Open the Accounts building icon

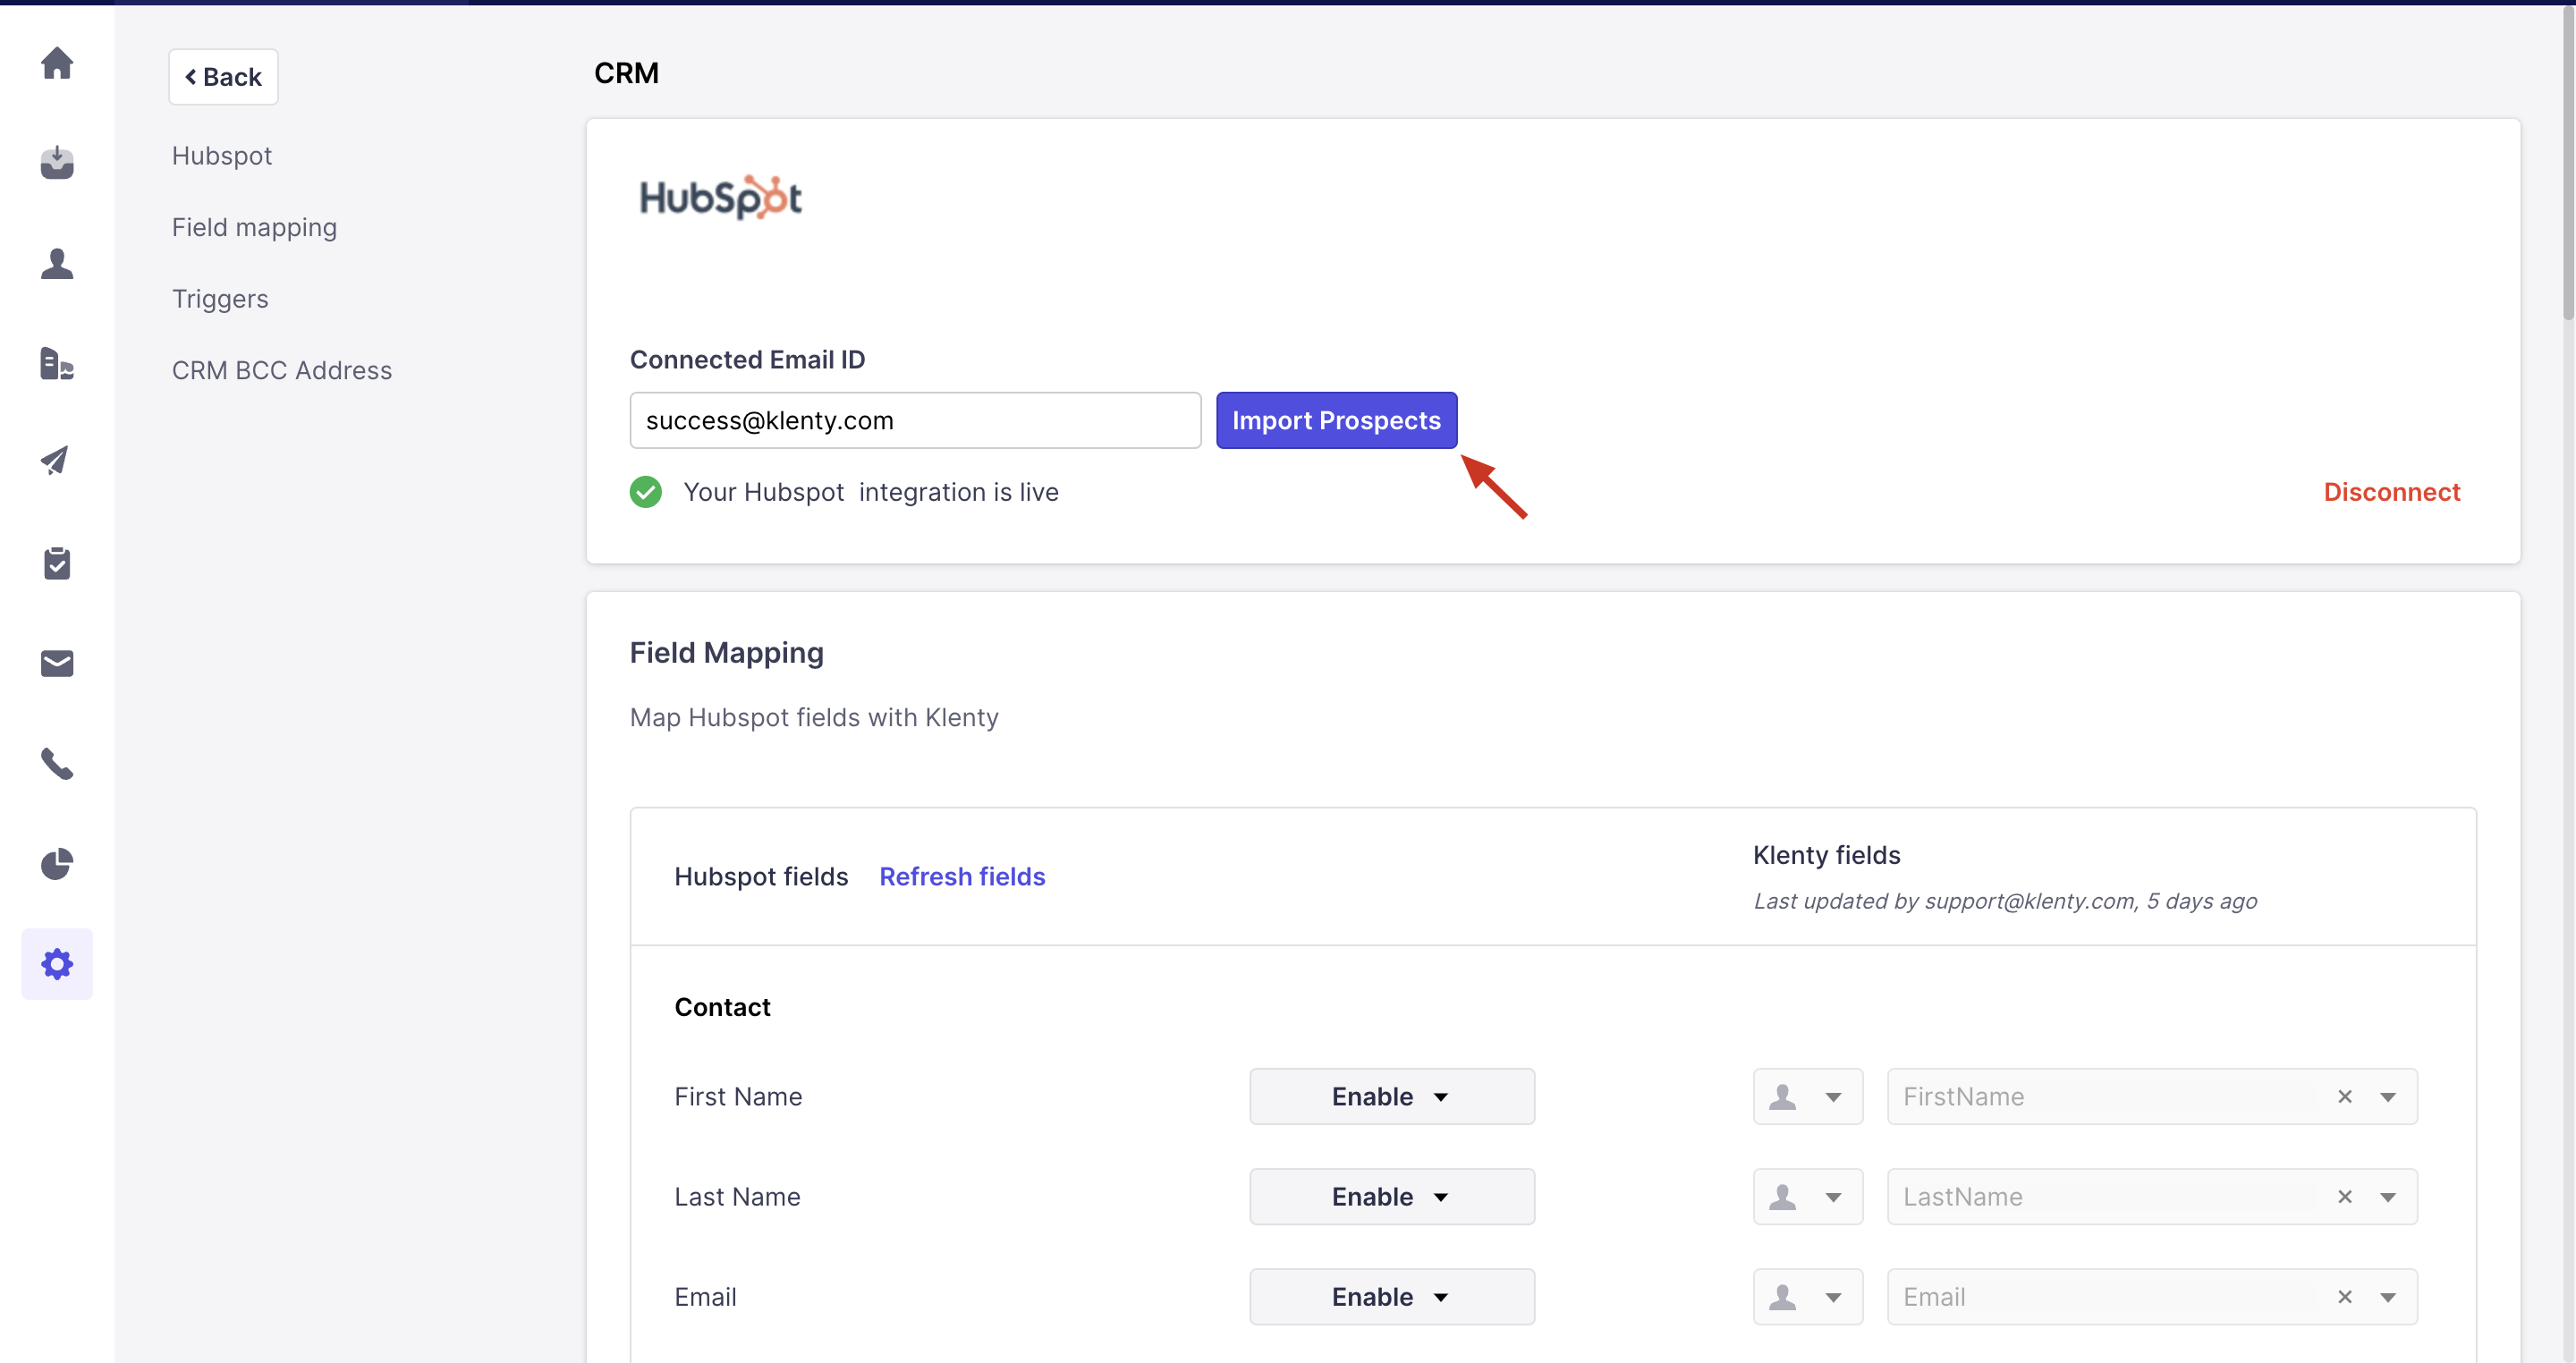[57, 363]
